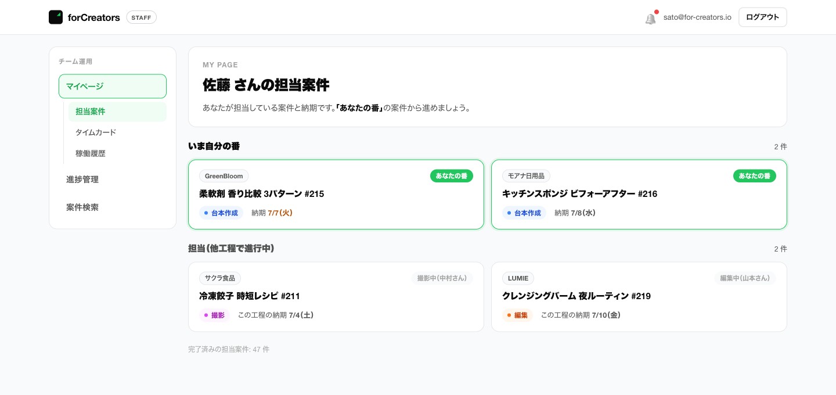
Task: Click the forCreators logo icon
Action: (56, 17)
